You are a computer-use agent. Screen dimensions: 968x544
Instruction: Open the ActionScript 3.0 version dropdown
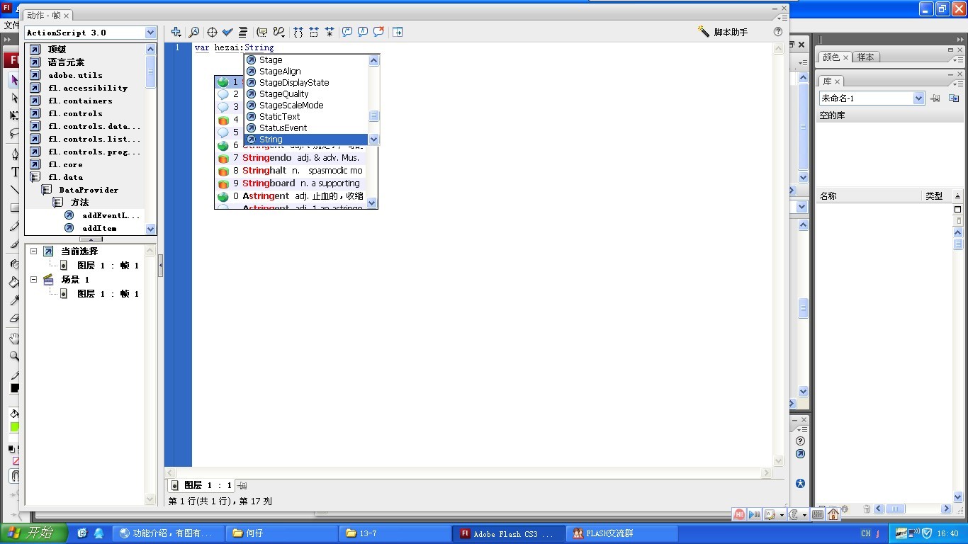(x=150, y=33)
